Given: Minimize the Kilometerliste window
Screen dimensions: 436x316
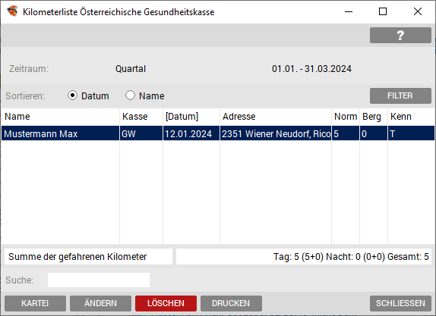Looking at the screenshot, I should click(x=349, y=11).
